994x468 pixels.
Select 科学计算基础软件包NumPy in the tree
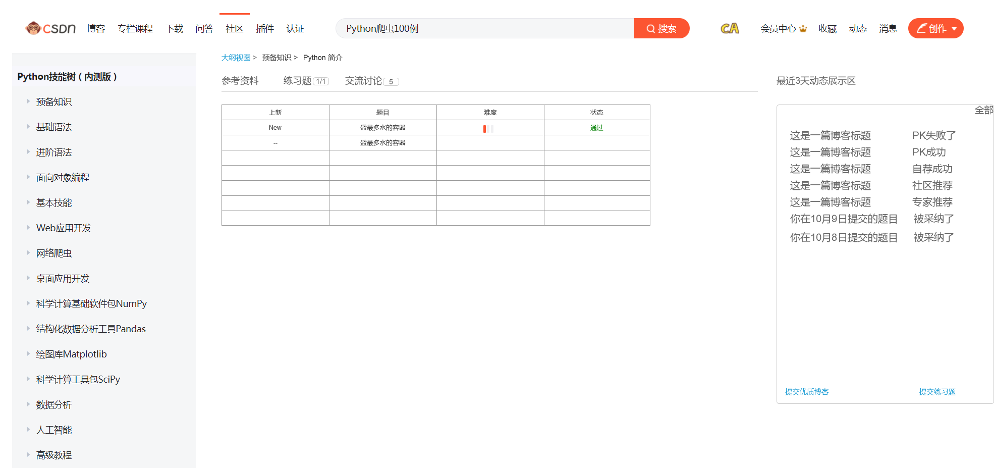point(91,304)
